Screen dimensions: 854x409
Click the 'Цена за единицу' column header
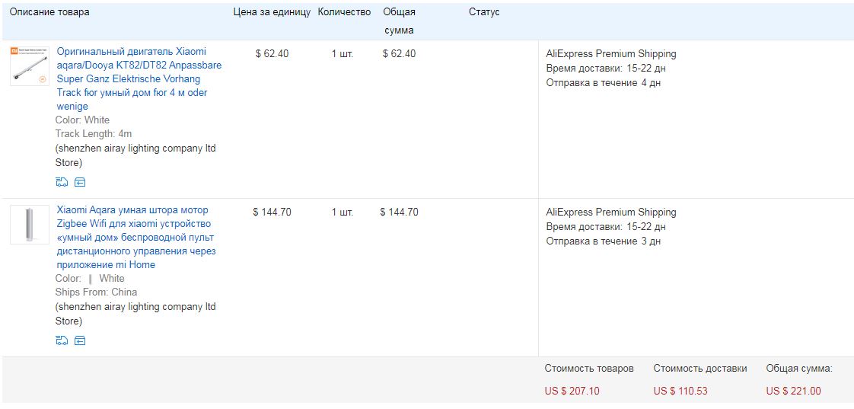(272, 12)
